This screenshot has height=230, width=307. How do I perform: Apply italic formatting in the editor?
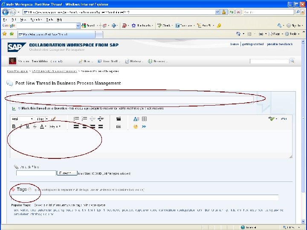tap(20, 126)
